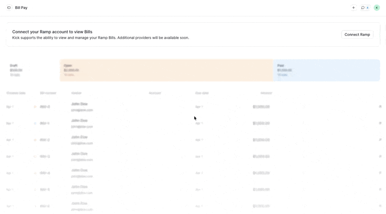Viewport: 386px width, 214px height.
Task: Select the blue Paid bills tab
Action: (327, 70)
